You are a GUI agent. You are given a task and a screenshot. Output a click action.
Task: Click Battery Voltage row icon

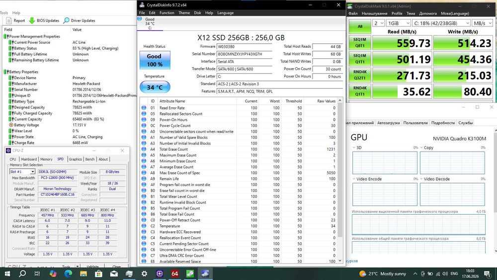click(x=11, y=125)
